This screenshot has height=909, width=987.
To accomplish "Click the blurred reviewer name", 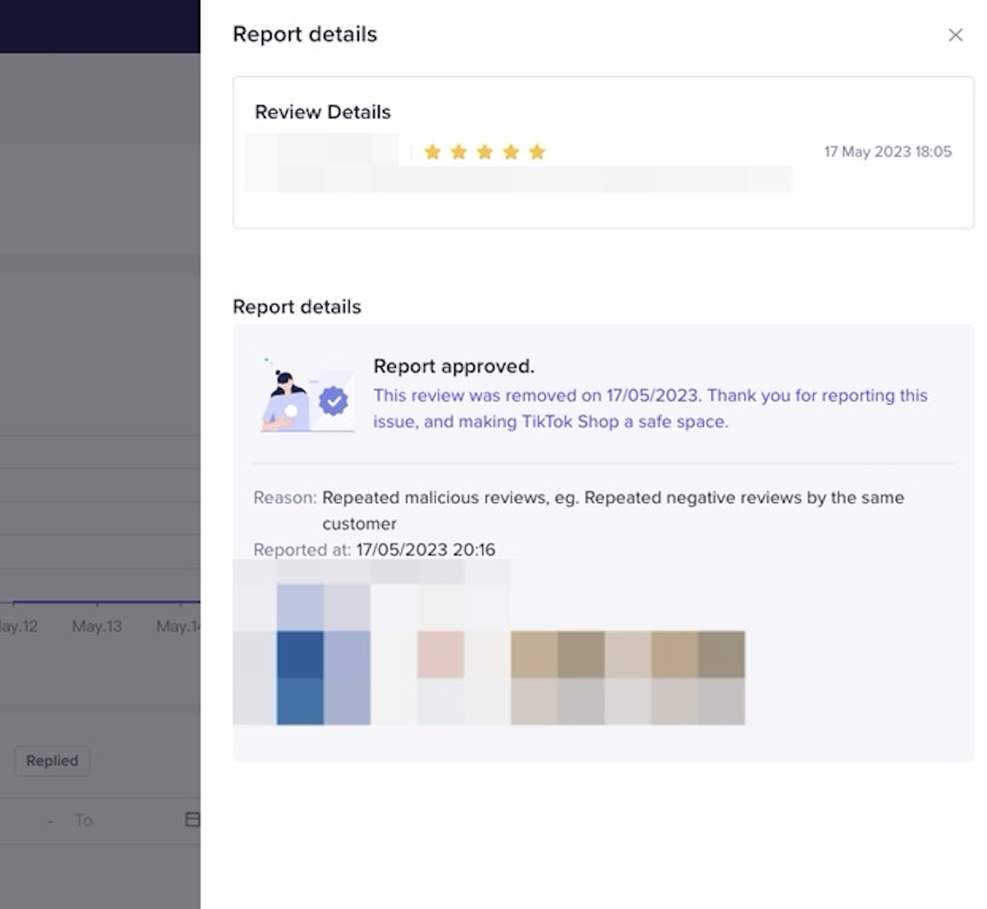I will [x=322, y=150].
